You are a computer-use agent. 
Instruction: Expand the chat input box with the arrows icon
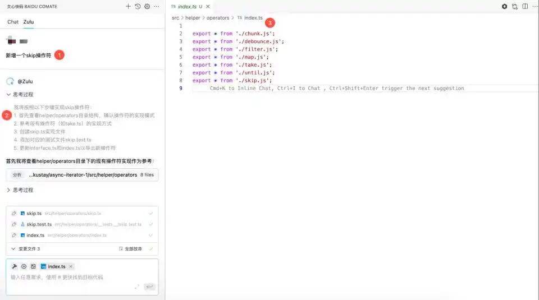(x=137, y=287)
